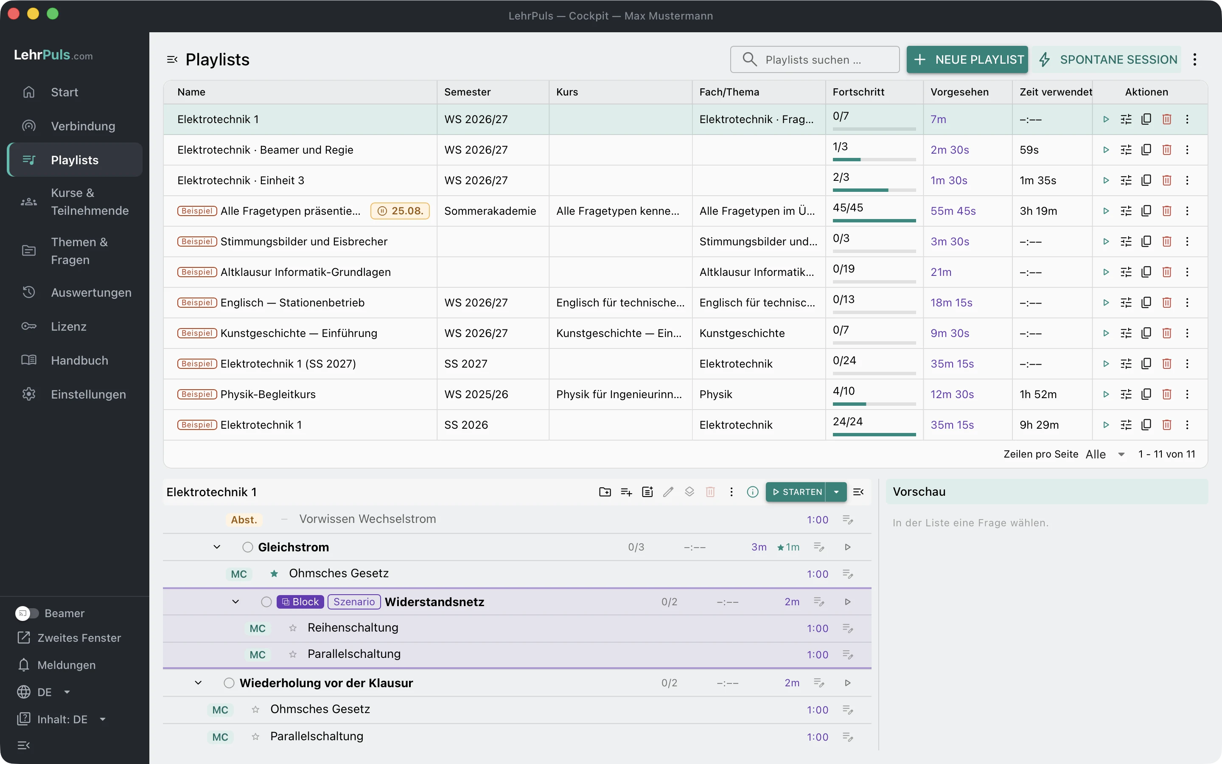Screen dimensions: 1222x764
Task: Open Kurse & Teilnehmende in the sidebar
Action: click(75, 202)
